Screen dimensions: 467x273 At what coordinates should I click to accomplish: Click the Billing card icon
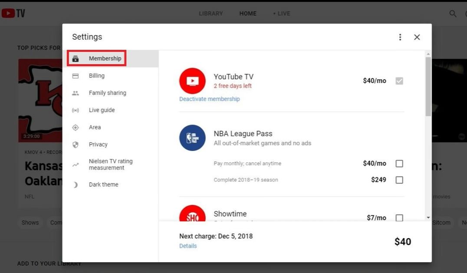pyautogui.click(x=76, y=76)
